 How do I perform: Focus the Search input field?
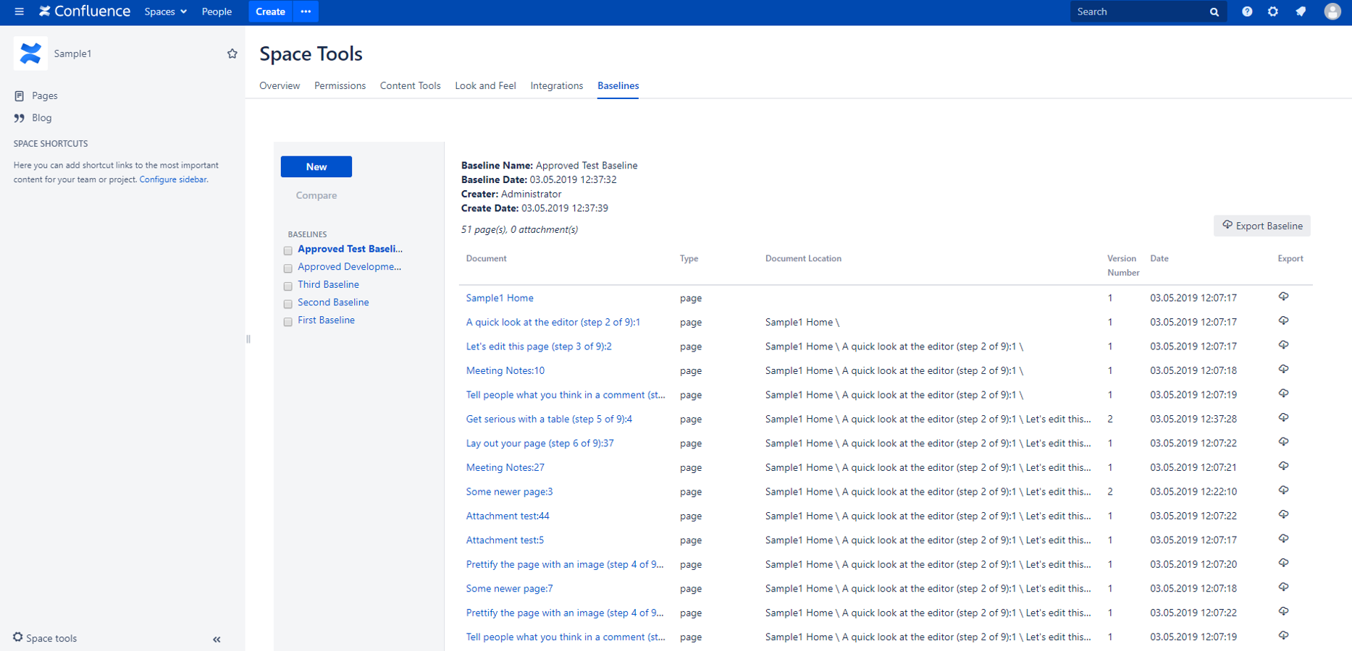1138,12
